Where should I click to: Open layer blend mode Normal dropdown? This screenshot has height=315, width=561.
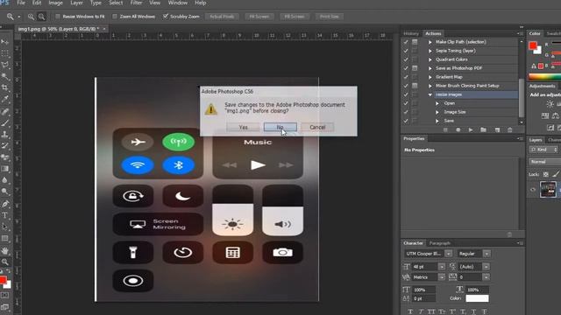tap(544, 162)
